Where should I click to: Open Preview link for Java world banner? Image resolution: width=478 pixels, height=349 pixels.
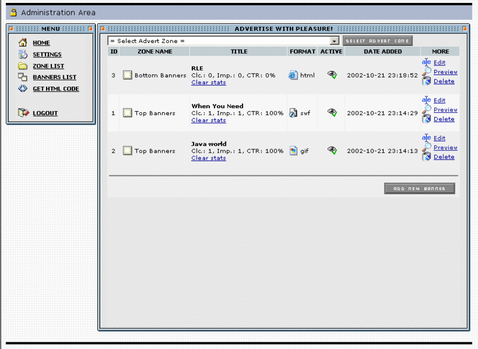tap(445, 147)
